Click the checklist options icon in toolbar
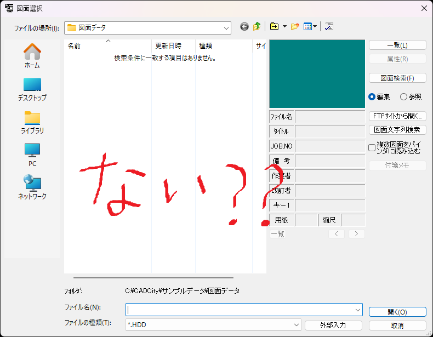 [x=329, y=26]
